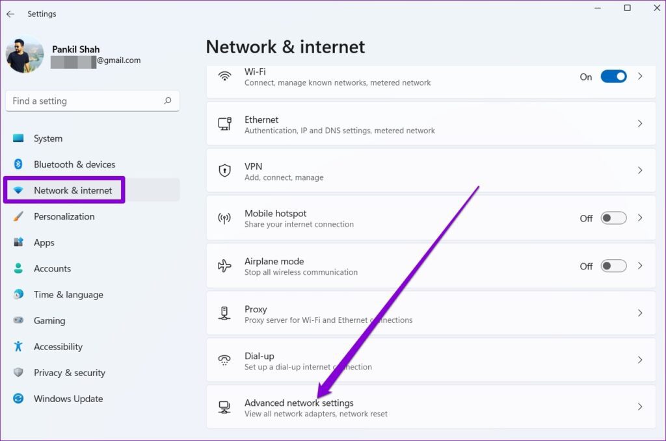This screenshot has height=441, width=666.
Task: Enable the Mobile hotspot toggle
Action: pos(612,218)
